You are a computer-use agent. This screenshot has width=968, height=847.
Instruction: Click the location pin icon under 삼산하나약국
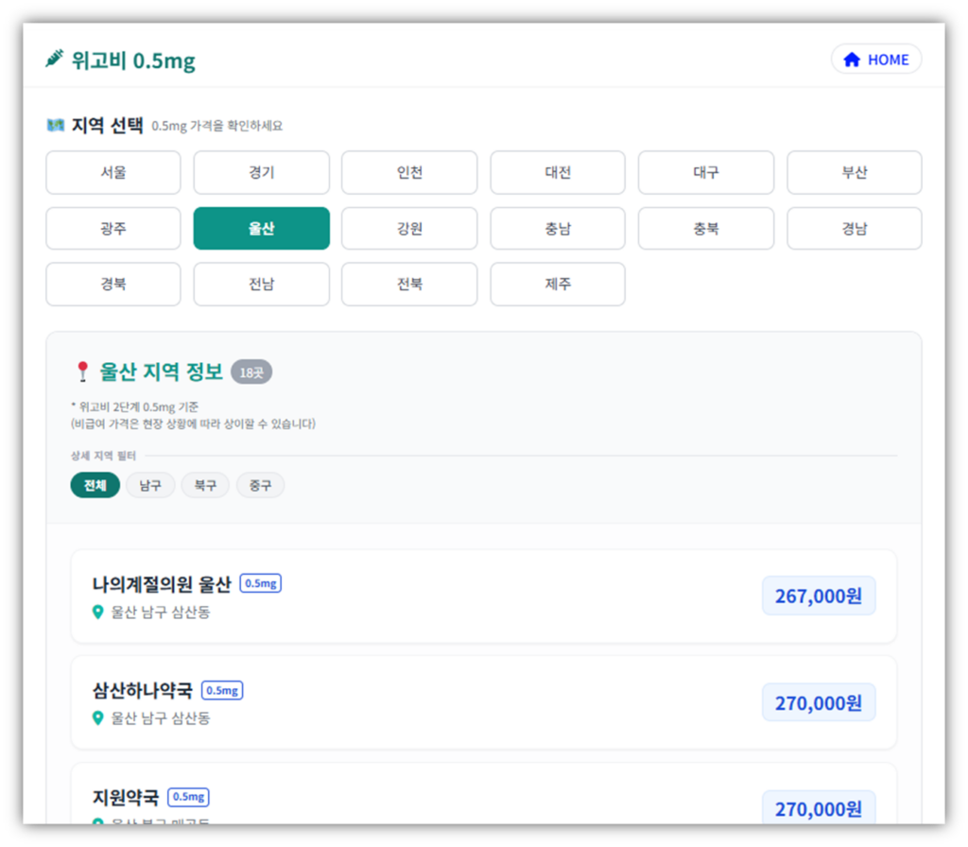point(99,719)
